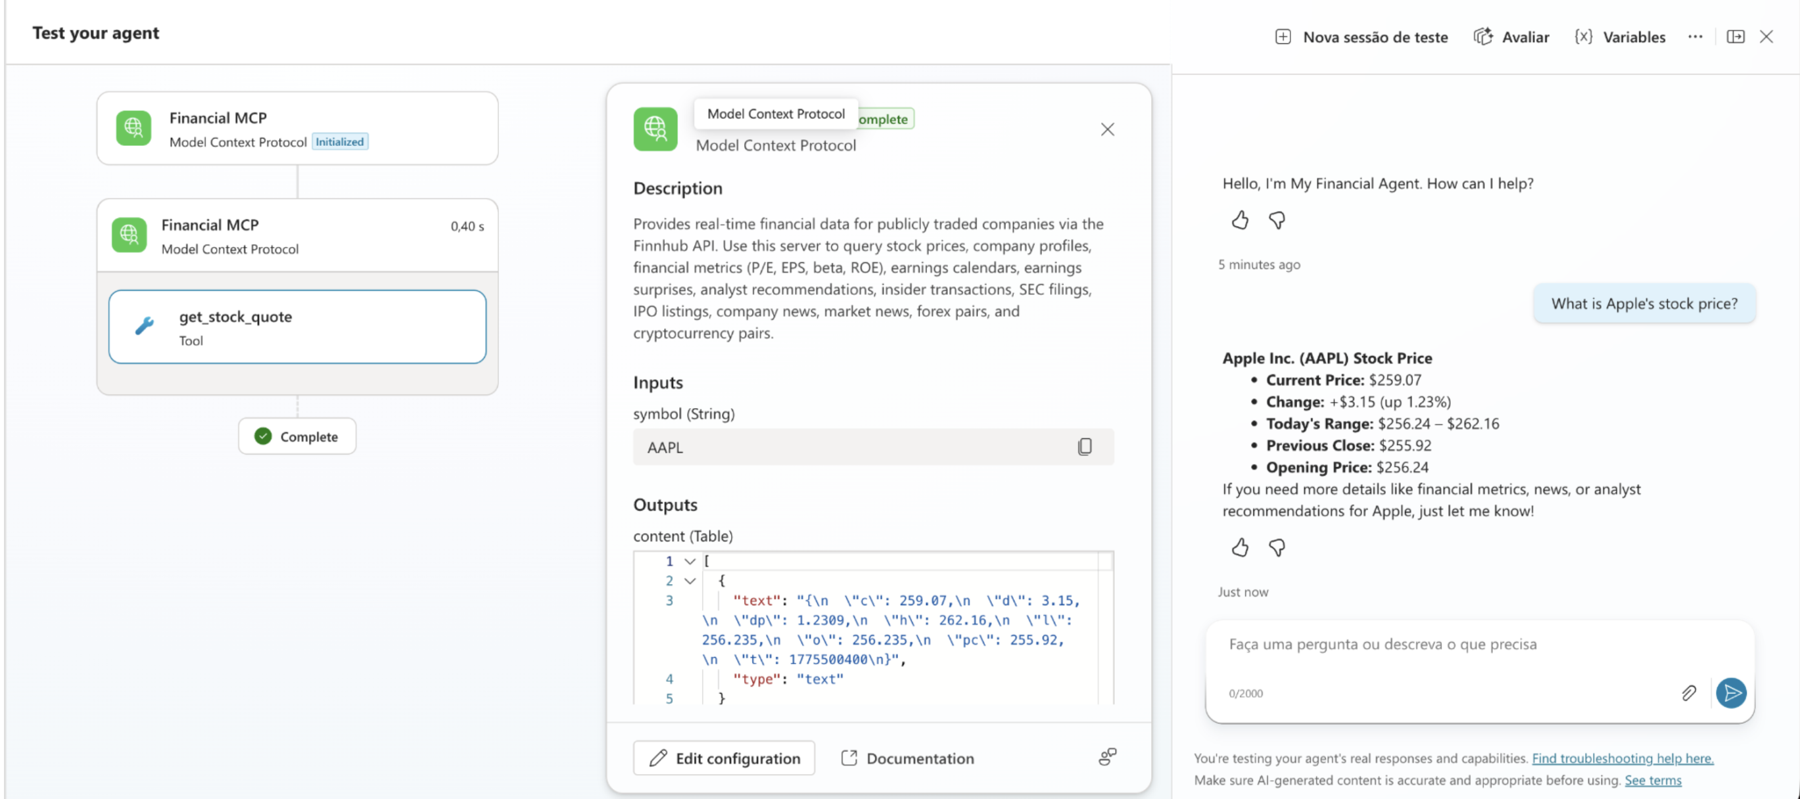The width and height of the screenshot is (1800, 799).
Task: Thumbs up the Apple stock price response
Action: pos(1241,547)
